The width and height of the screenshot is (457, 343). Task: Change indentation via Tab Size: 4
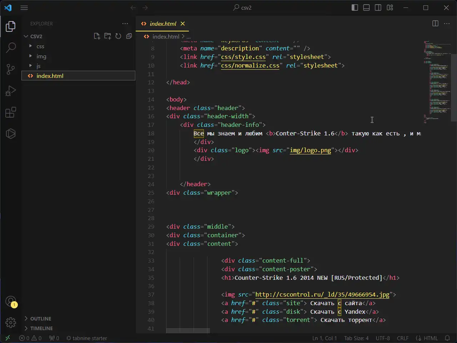click(356, 338)
